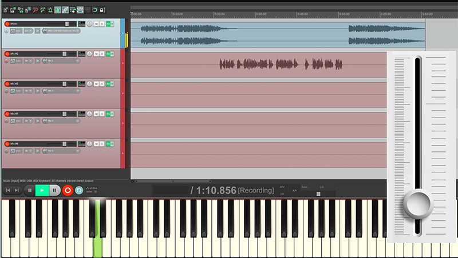Solo the Mic #2 track
The width and height of the screenshot is (458, 258).
[x=101, y=83]
